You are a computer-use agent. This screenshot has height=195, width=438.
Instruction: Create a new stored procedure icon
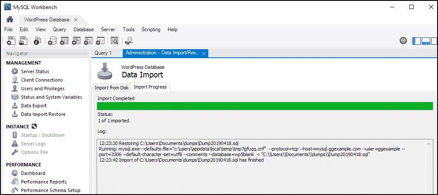click(x=88, y=41)
